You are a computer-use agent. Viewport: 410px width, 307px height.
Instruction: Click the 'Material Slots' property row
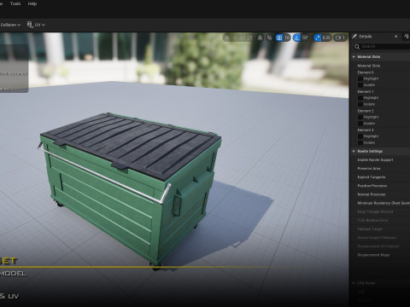380,66
